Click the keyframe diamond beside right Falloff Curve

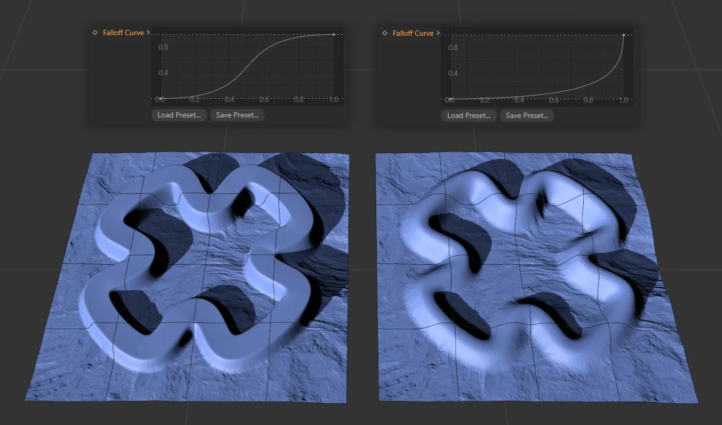(385, 33)
